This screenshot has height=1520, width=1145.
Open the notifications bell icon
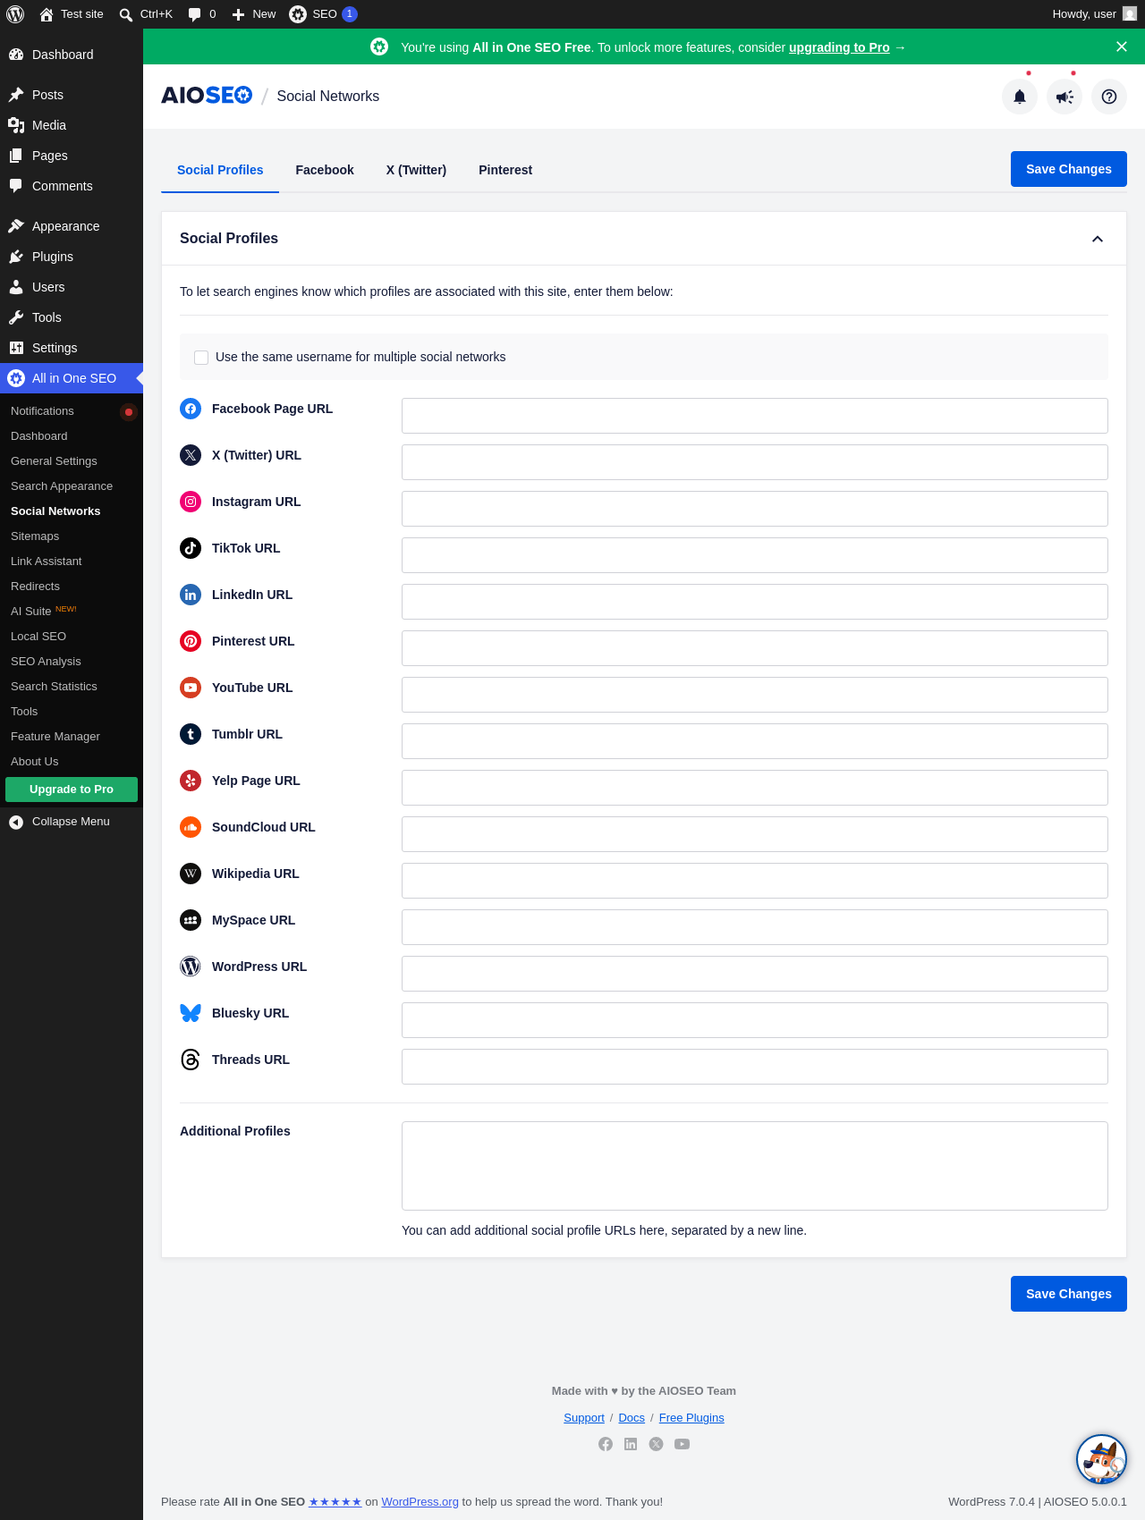click(1020, 97)
